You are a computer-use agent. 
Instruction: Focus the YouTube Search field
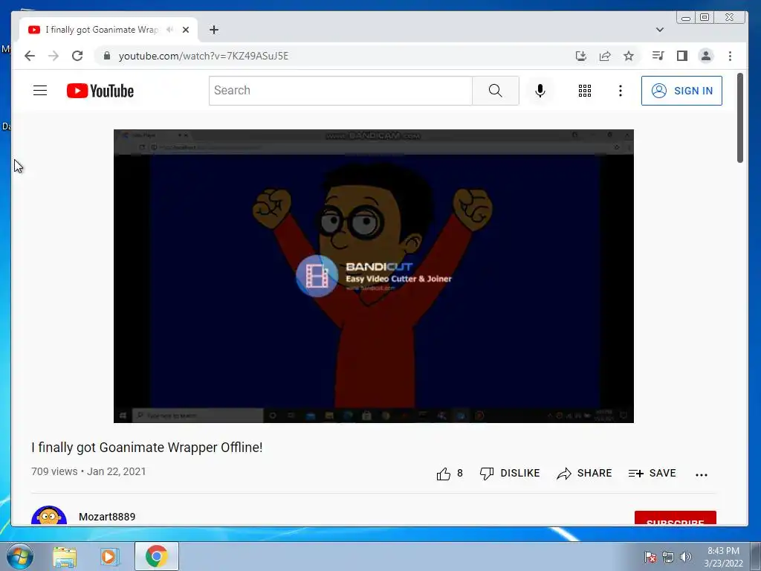pos(340,90)
